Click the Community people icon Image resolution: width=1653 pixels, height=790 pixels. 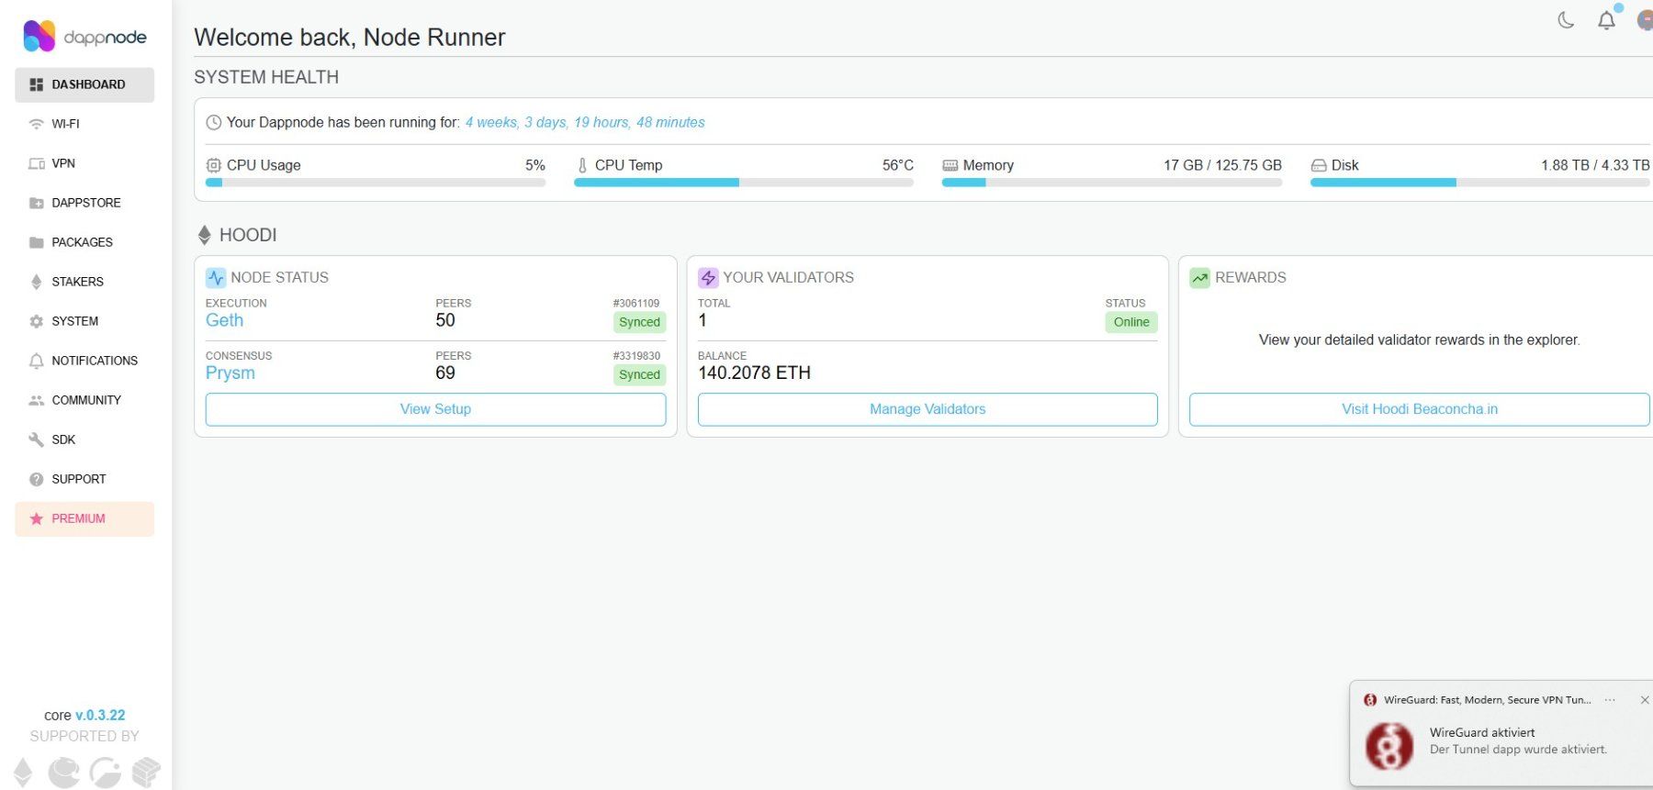click(x=37, y=400)
